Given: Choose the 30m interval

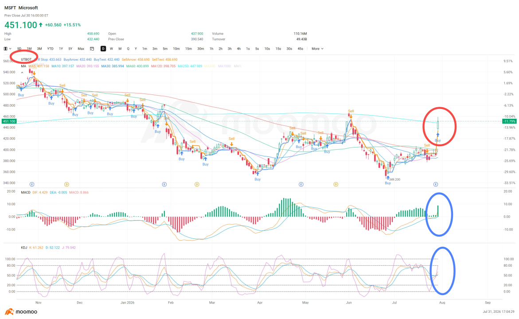Looking at the screenshot, I should point(201,49).
